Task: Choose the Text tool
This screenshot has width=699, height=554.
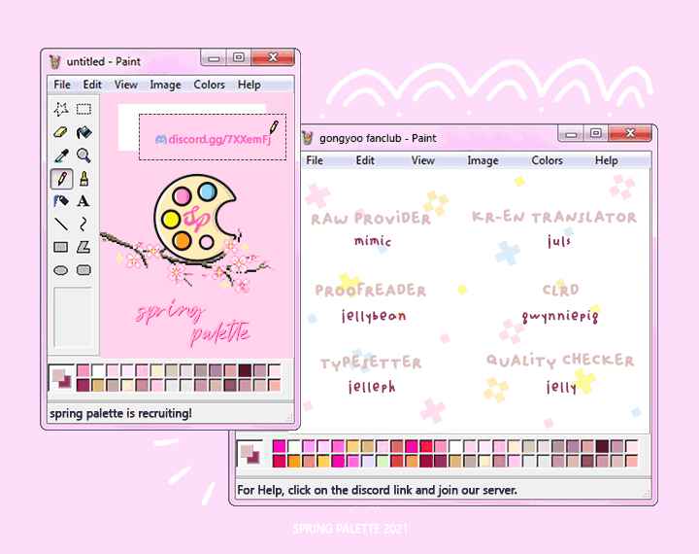Action: [x=84, y=201]
